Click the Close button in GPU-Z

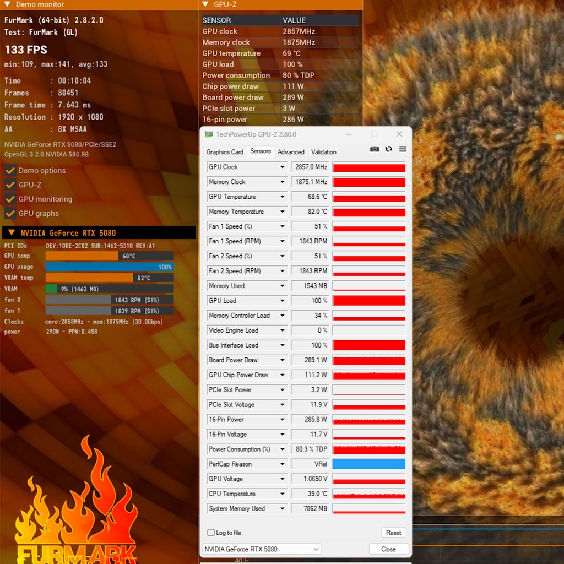(x=388, y=549)
